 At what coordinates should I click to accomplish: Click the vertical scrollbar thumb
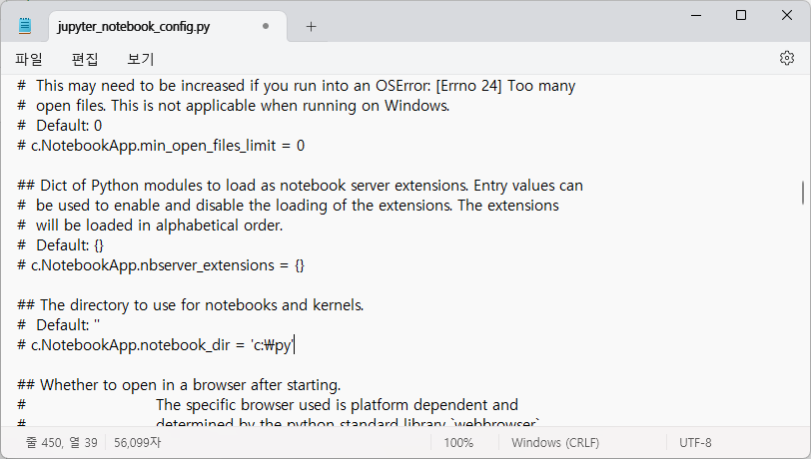803,193
